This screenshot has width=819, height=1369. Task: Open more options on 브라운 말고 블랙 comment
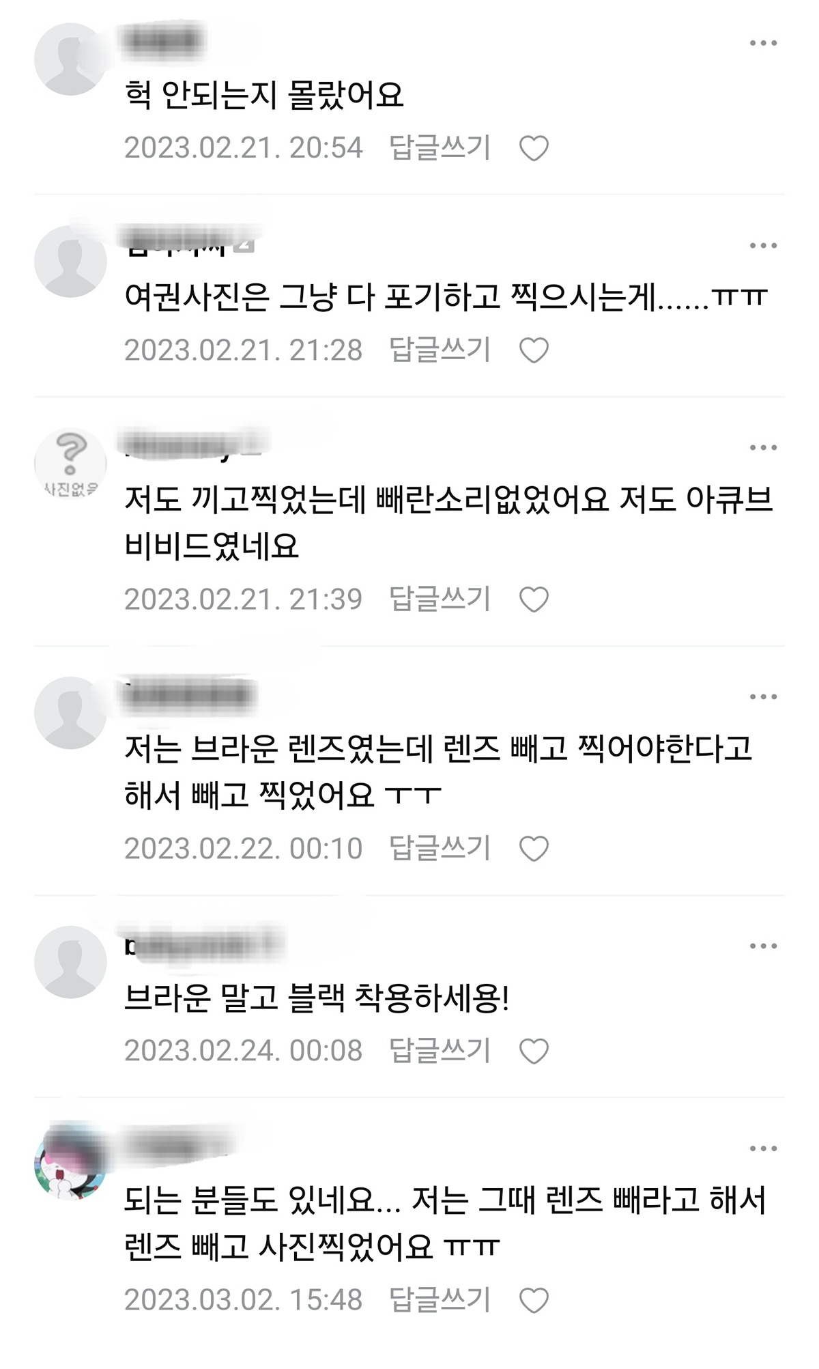(763, 946)
